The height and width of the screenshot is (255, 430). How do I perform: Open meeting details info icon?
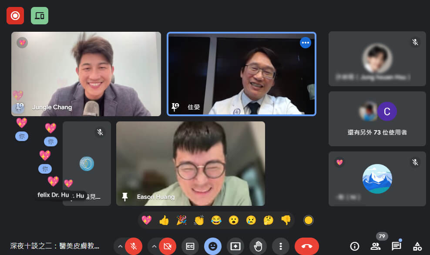[355, 246]
